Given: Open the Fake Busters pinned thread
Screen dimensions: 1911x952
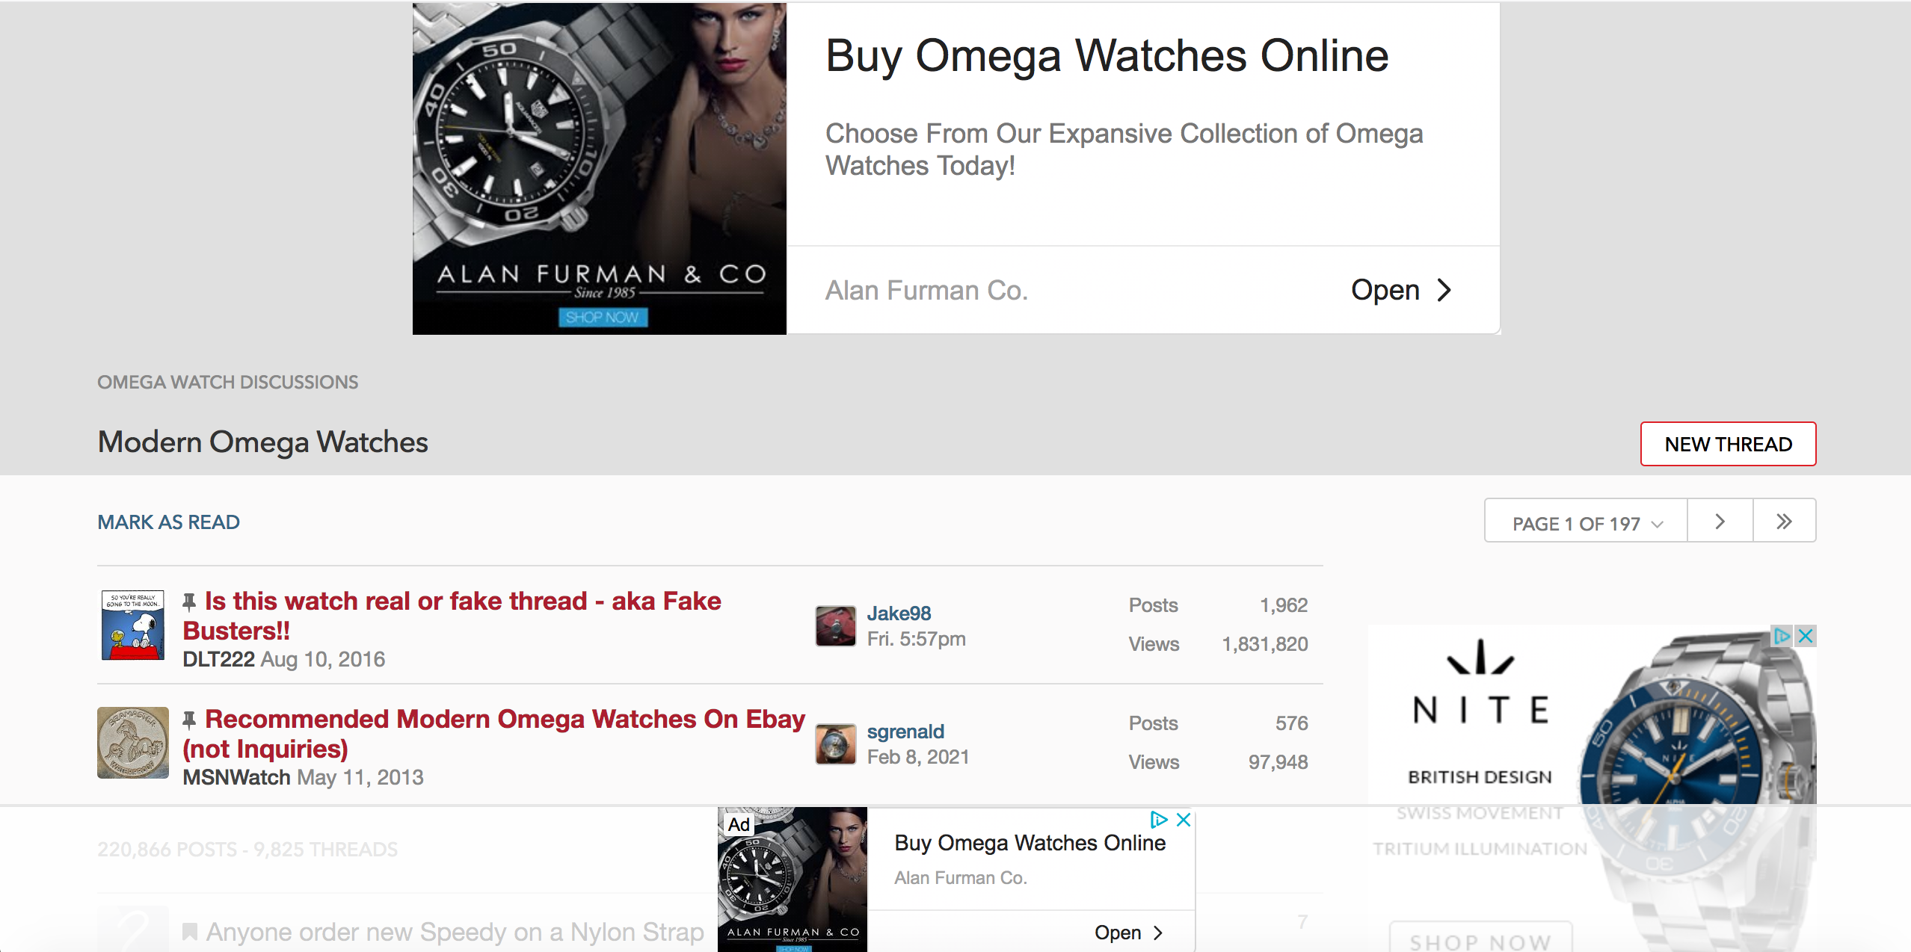Looking at the screenshot, I should click(462, 601).
